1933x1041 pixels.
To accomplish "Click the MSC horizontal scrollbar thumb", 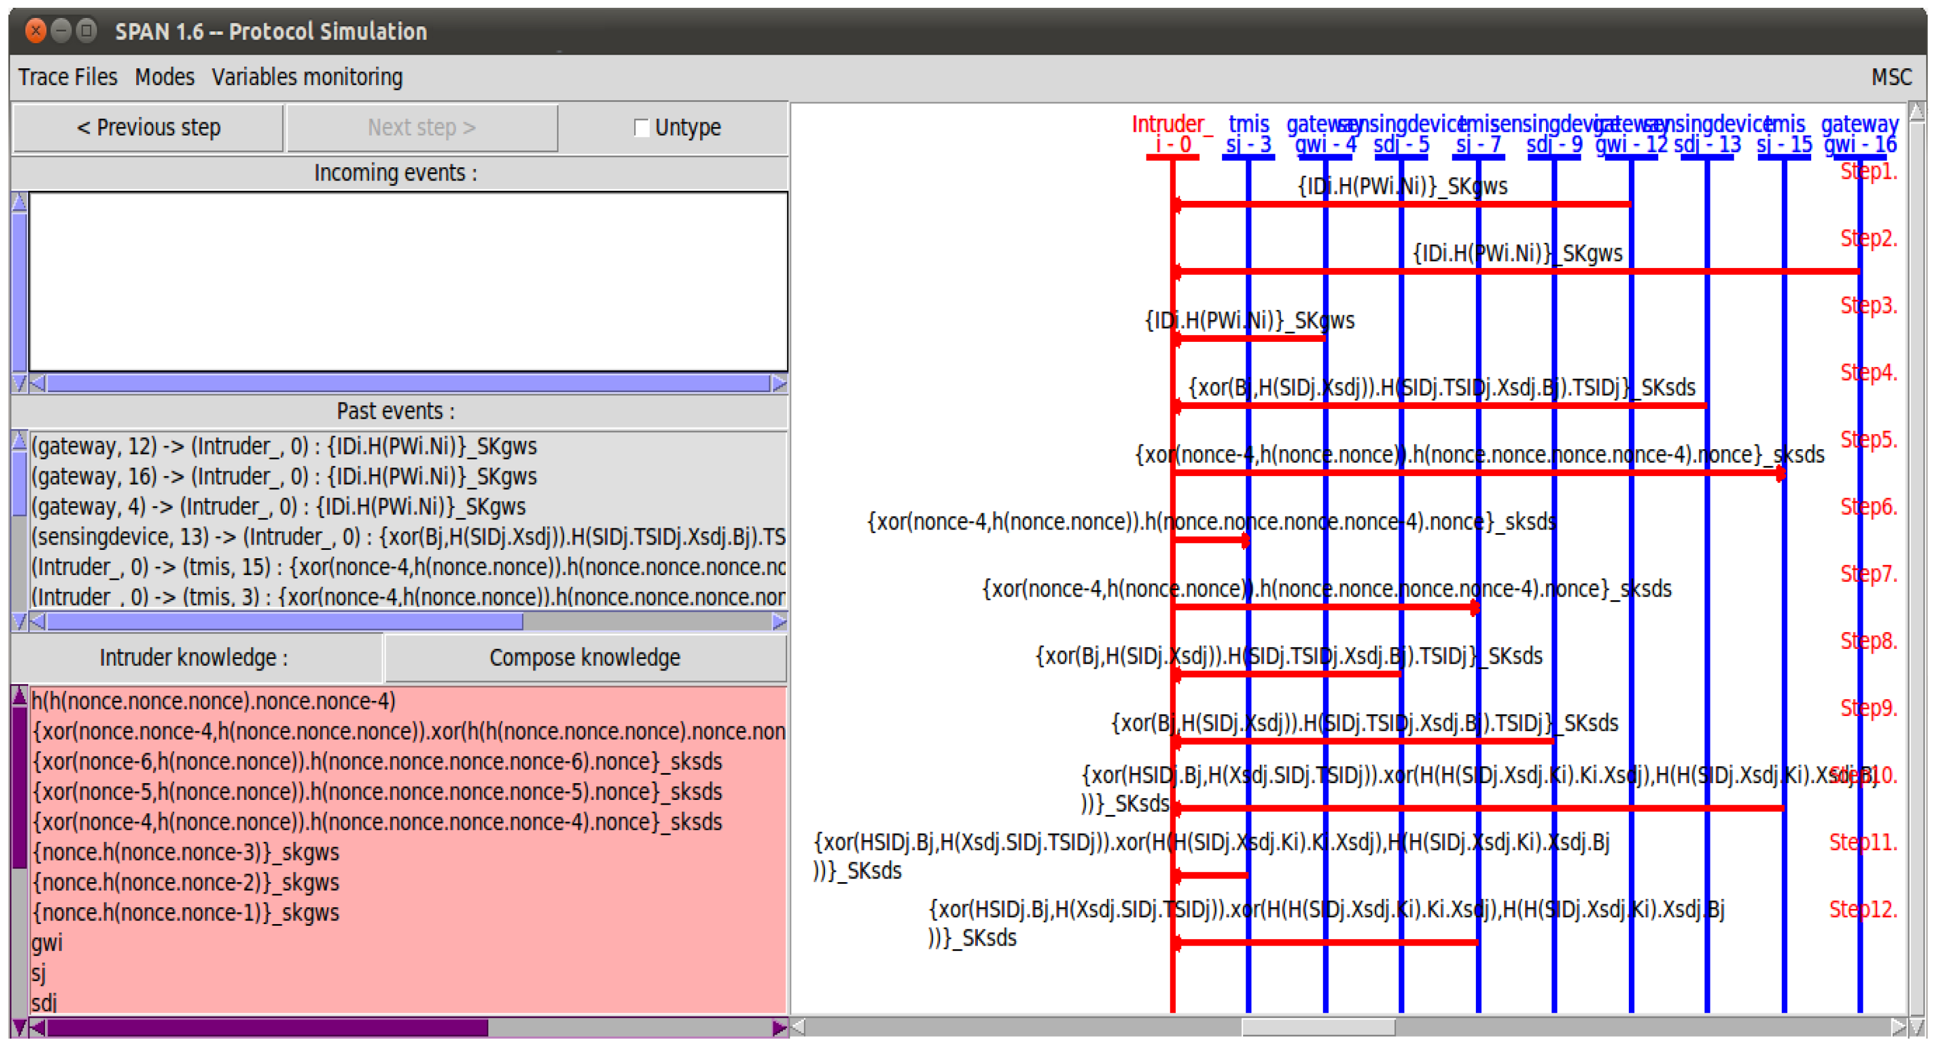I will (1317, 1027).
